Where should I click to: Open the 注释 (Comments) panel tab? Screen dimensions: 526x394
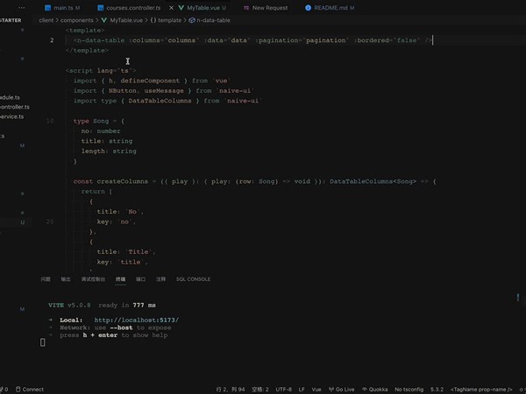tap(160, 279)
